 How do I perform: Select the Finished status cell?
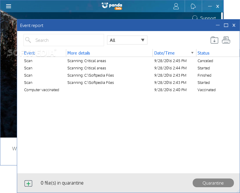204,75
